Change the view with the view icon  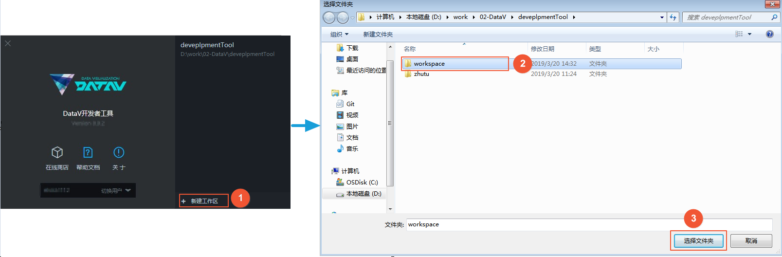point(739,34)
